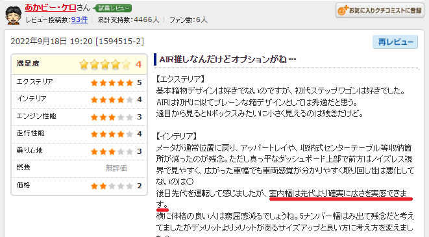Click the review title AIR推しなんだけどオプションがね
This screenshot has height=237, width=429.
(x=228, y=59)
